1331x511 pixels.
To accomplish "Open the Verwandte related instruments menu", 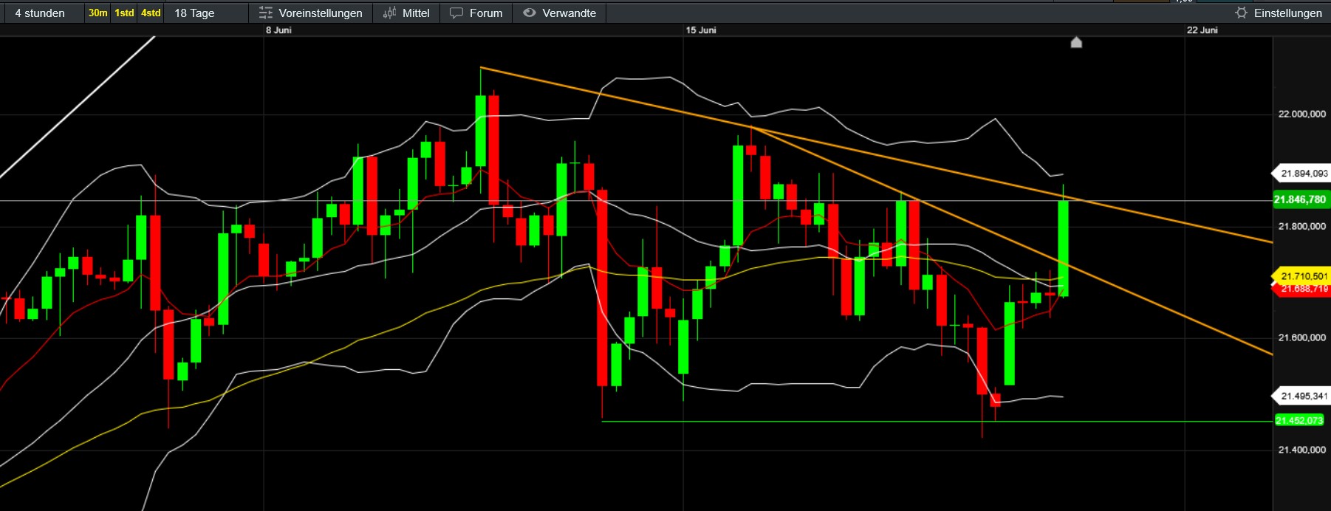I will tap(559, 13).
